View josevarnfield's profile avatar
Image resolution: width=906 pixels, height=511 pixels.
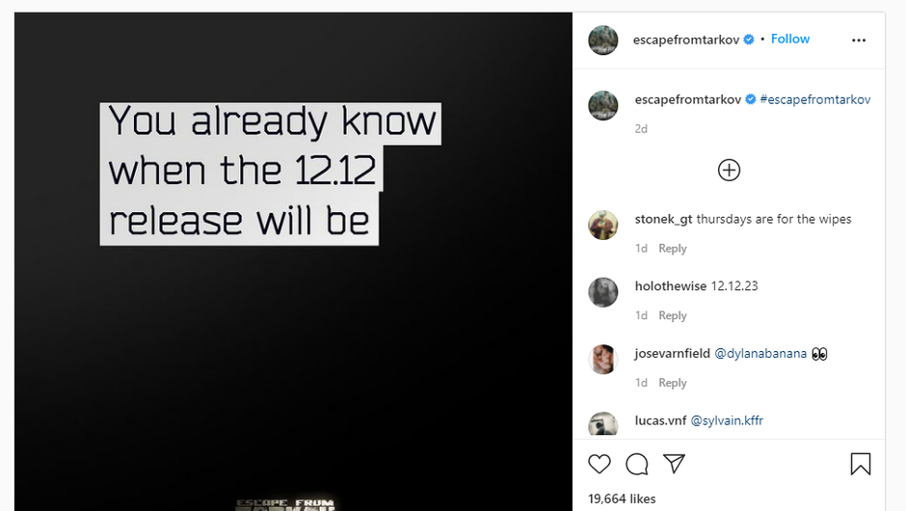click(x=602, y=359)
